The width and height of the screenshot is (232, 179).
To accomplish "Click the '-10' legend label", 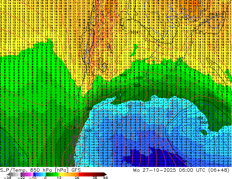I will (33, 178).
